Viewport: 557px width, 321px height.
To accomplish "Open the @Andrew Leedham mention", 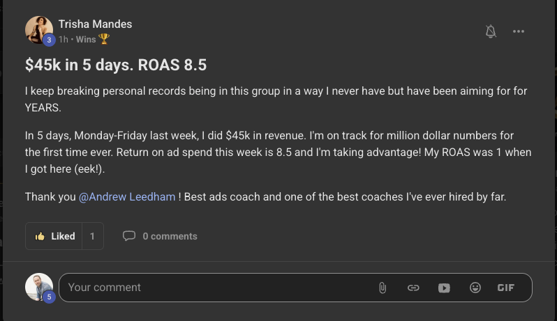I will pos(127,197).
